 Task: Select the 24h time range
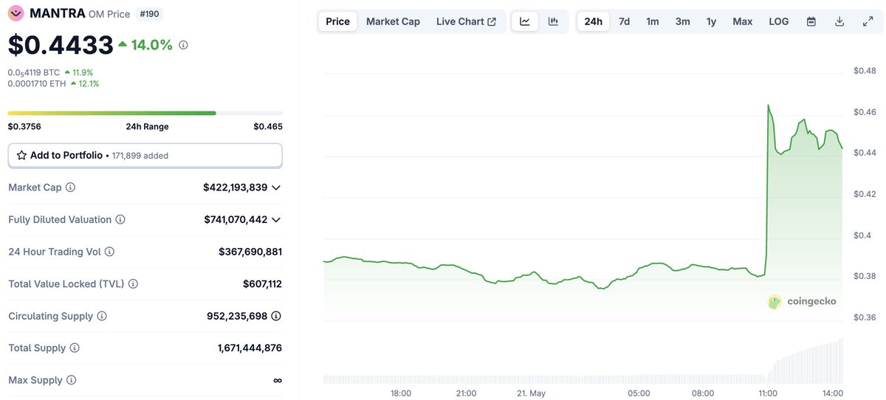593,21
